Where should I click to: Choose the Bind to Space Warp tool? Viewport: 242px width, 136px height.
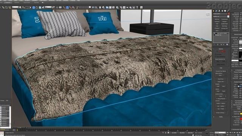(9, 7)
